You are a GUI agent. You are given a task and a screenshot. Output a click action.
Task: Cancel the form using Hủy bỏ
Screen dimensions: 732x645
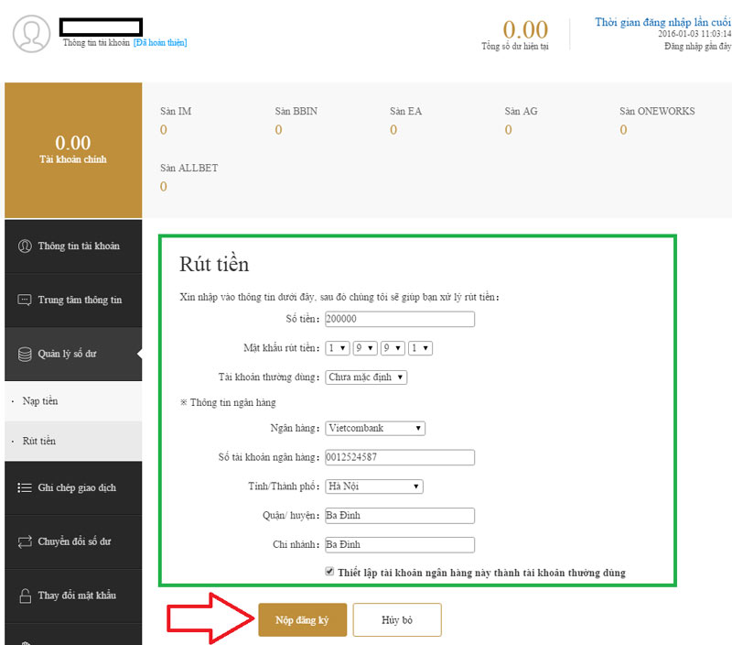point(397,619)
